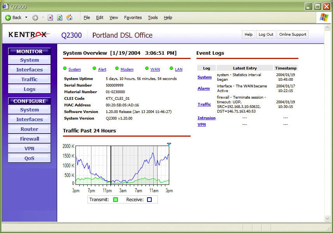
Task: Click the Material Number value 01-0230000
Action: (115, 92)
